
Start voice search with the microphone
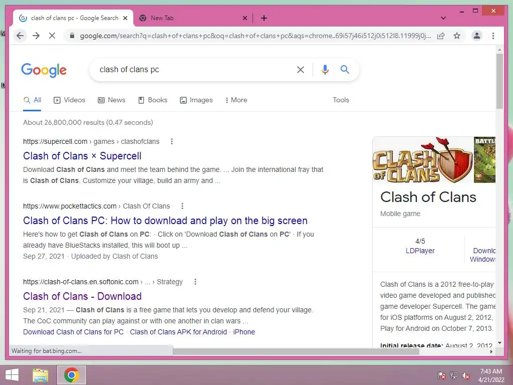[x=325, y=69]
